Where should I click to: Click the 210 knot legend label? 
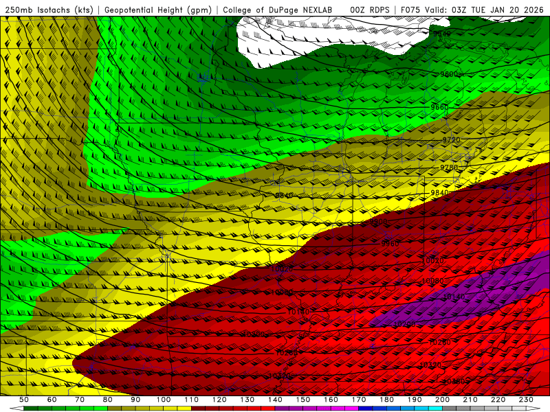click(x=471, y=400)
